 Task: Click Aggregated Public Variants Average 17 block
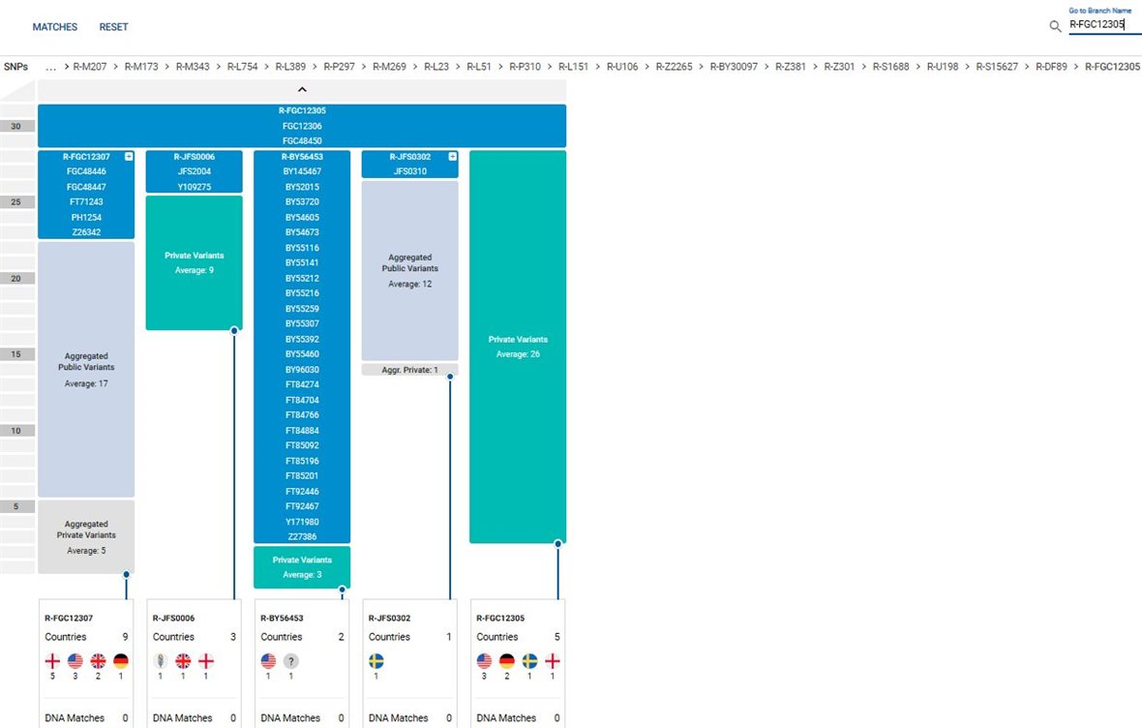point(86,369)
